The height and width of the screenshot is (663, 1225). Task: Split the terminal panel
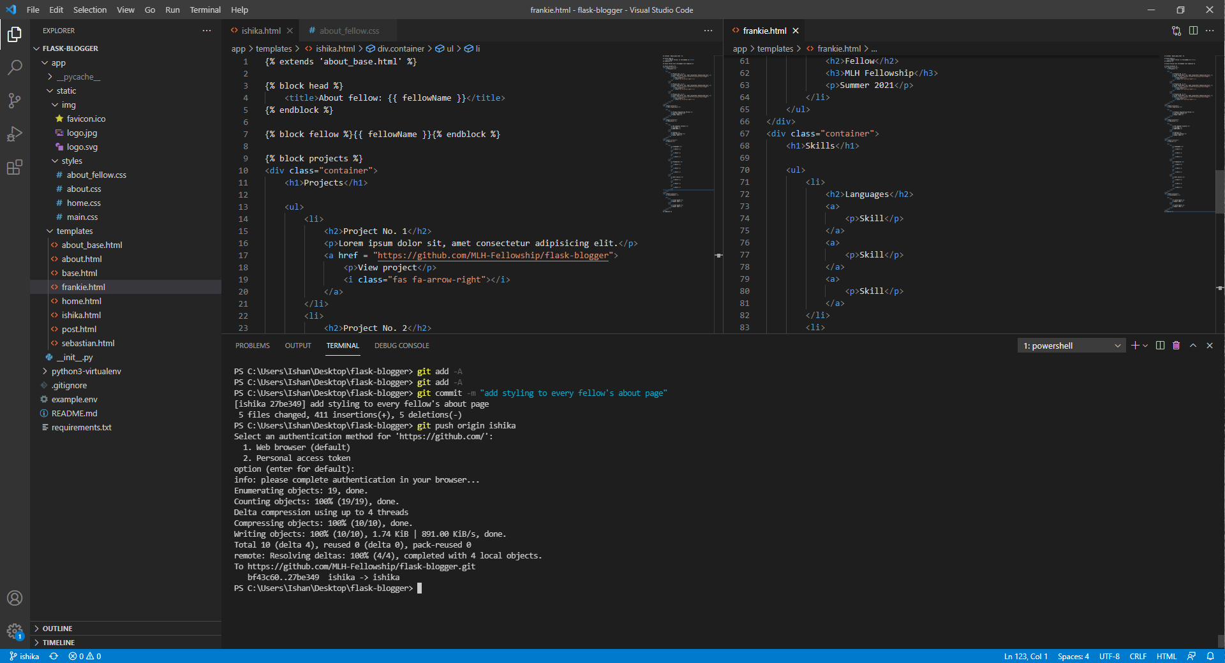coord(1160,346)
